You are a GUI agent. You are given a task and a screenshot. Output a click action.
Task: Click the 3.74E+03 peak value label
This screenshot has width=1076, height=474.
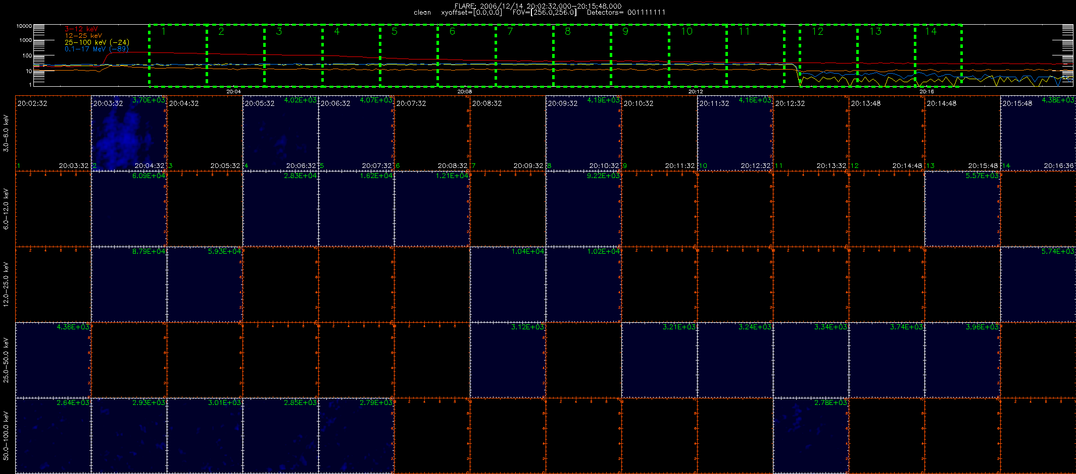point(906,327)
